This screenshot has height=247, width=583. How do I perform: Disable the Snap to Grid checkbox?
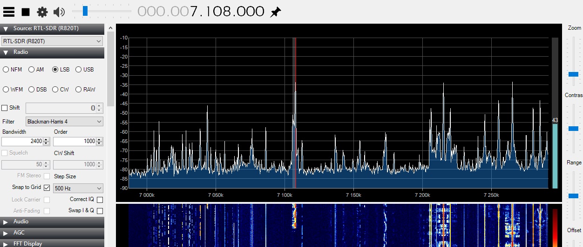47,188
